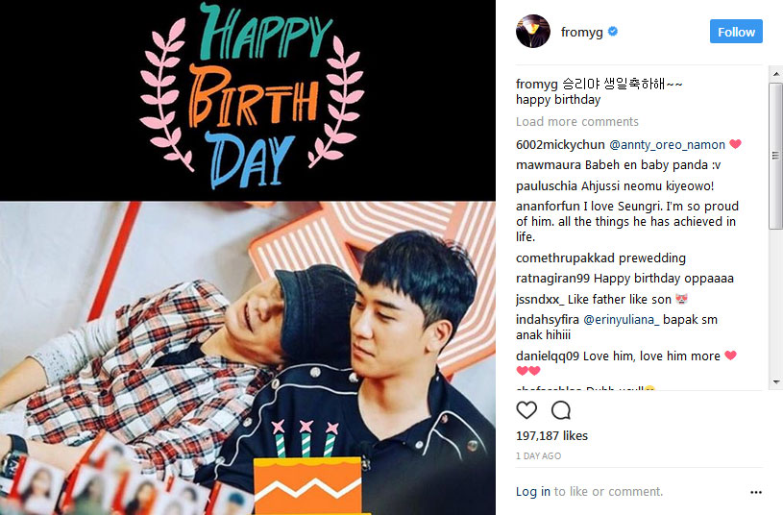This screenshot has width=783, height=515.
Task: Open commenter danielqq09's profile
Action: point(548,356)
